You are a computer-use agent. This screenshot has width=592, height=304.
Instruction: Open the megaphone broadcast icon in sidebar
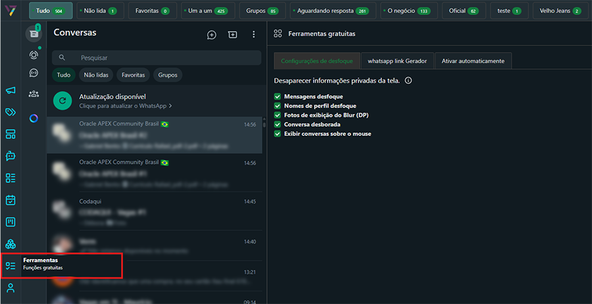click(11, 91)
